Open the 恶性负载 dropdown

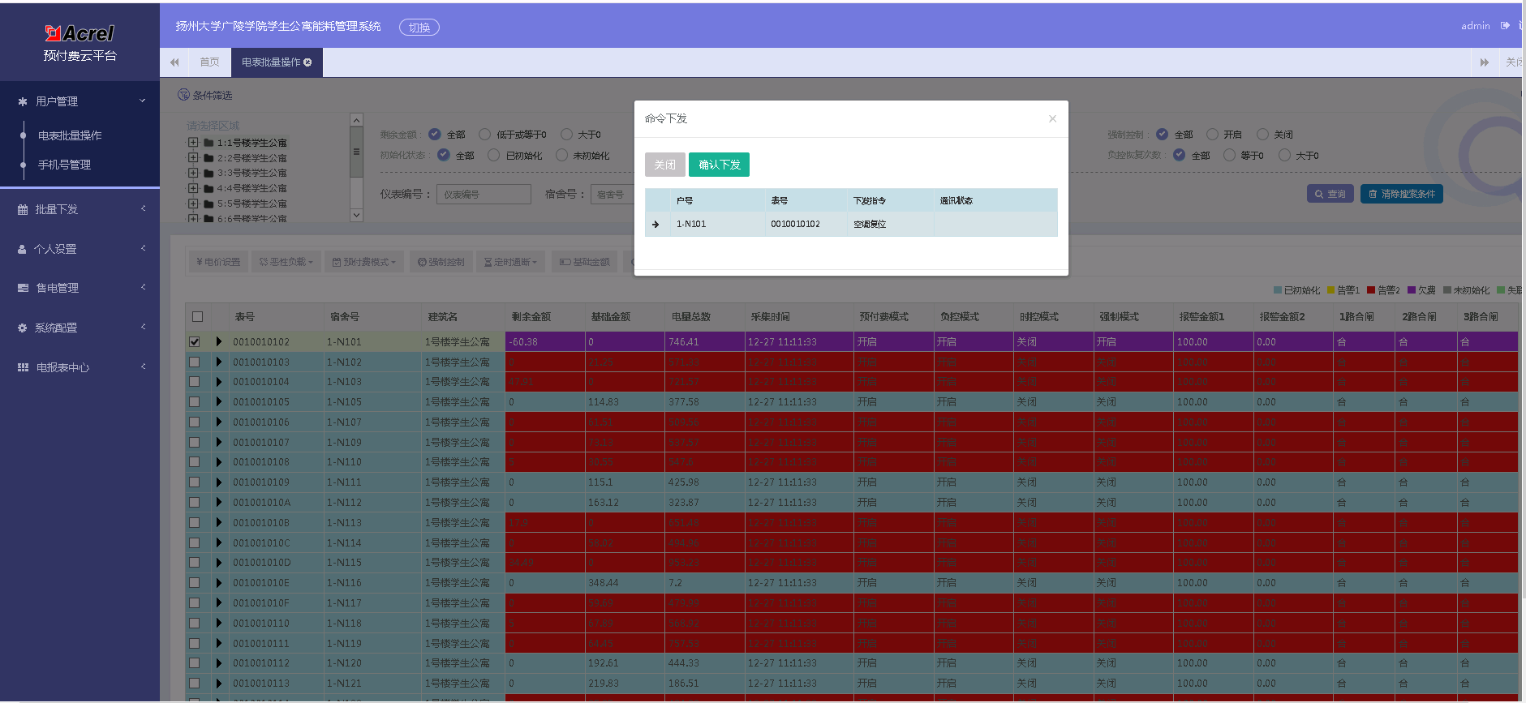click(x=286, y=262)
